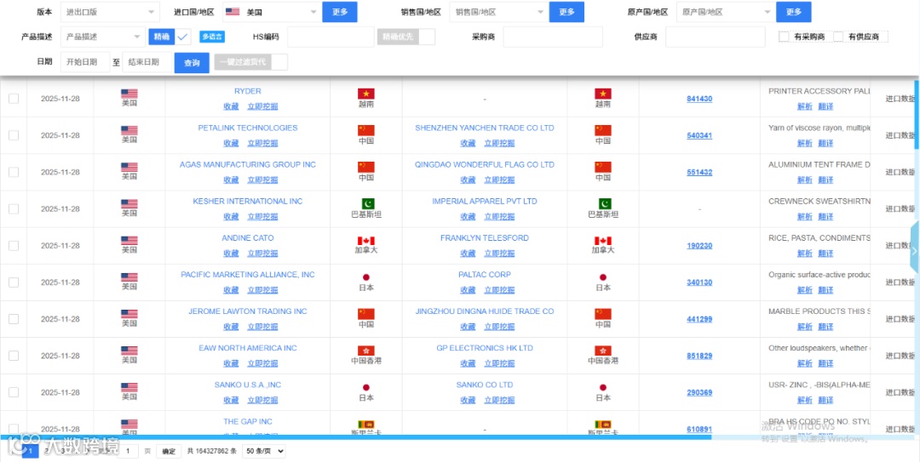Open the 50 条/页 page size dropdown
920x462 pixels.
click(x=264, y=451)
